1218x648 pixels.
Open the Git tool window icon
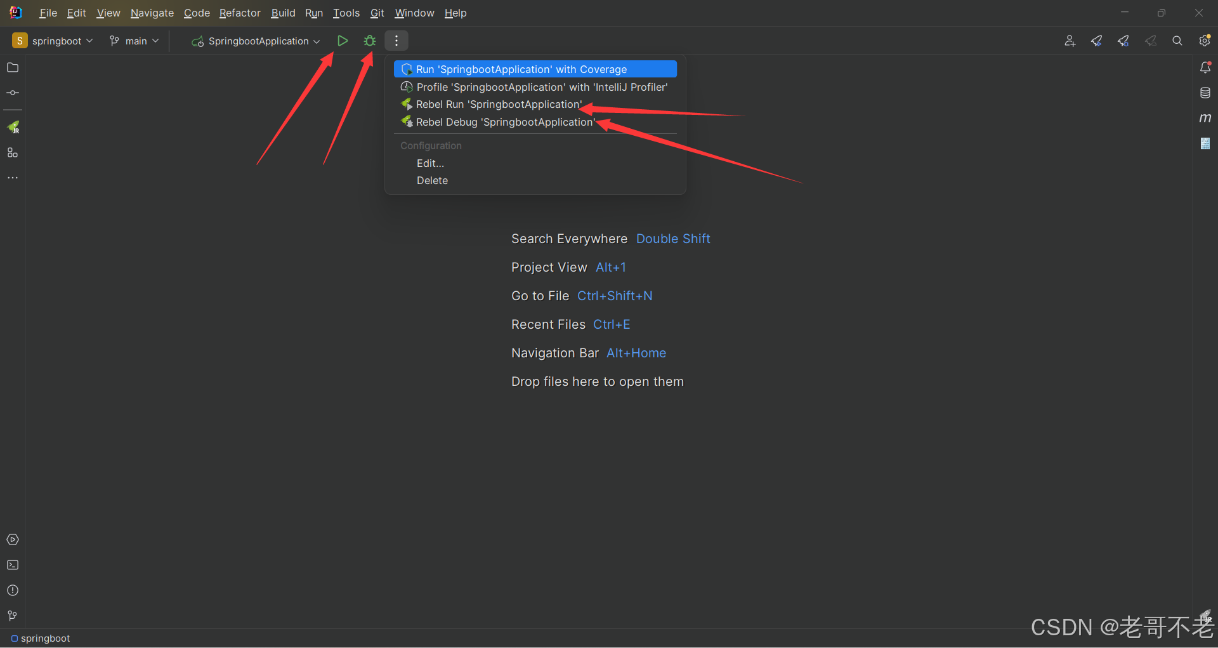click(x=13, y=616)
